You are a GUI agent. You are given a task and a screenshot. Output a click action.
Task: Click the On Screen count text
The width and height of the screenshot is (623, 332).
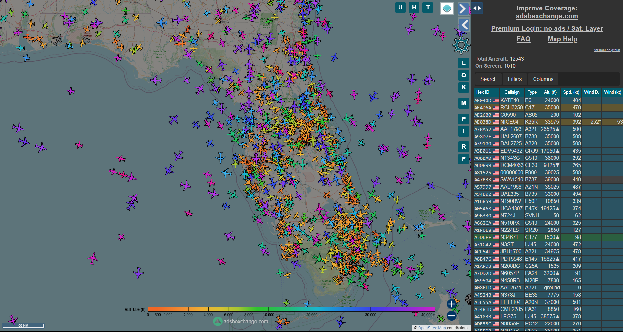(x=495, y=66)
